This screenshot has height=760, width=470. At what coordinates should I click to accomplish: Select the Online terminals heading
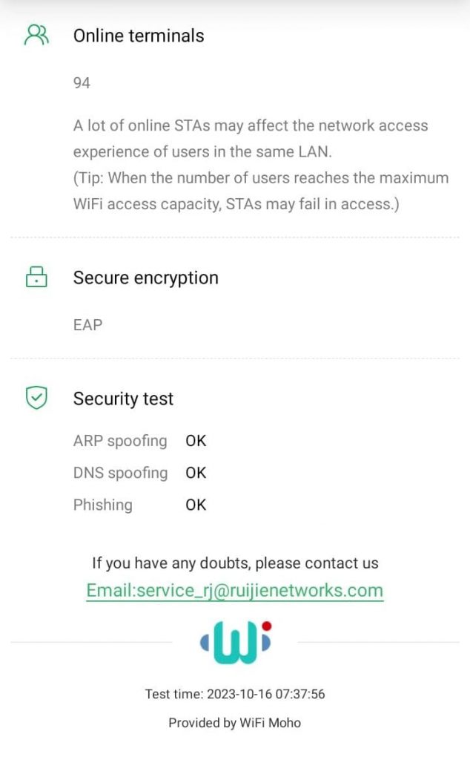[139, 36]
